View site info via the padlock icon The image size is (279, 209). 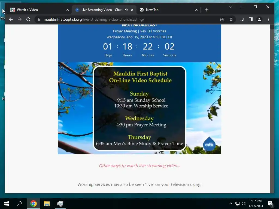[x=39, y=19]
